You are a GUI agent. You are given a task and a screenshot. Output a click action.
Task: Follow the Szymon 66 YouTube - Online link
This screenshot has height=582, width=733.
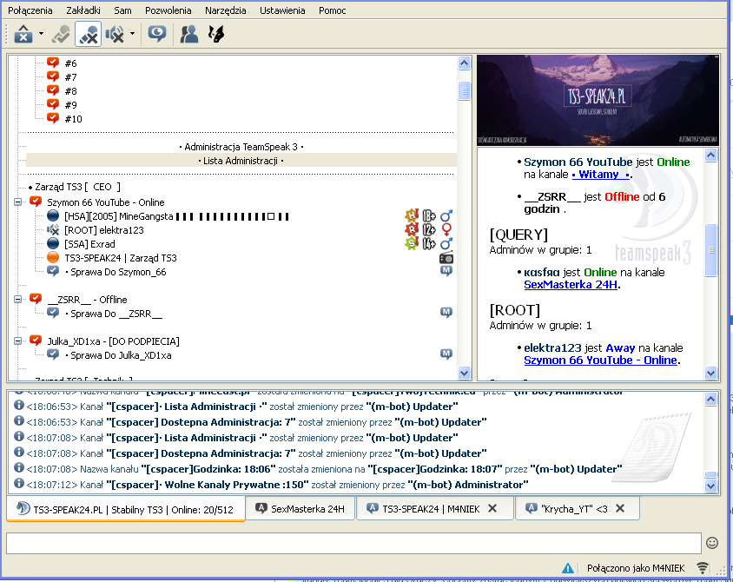[x=600, y=360]
